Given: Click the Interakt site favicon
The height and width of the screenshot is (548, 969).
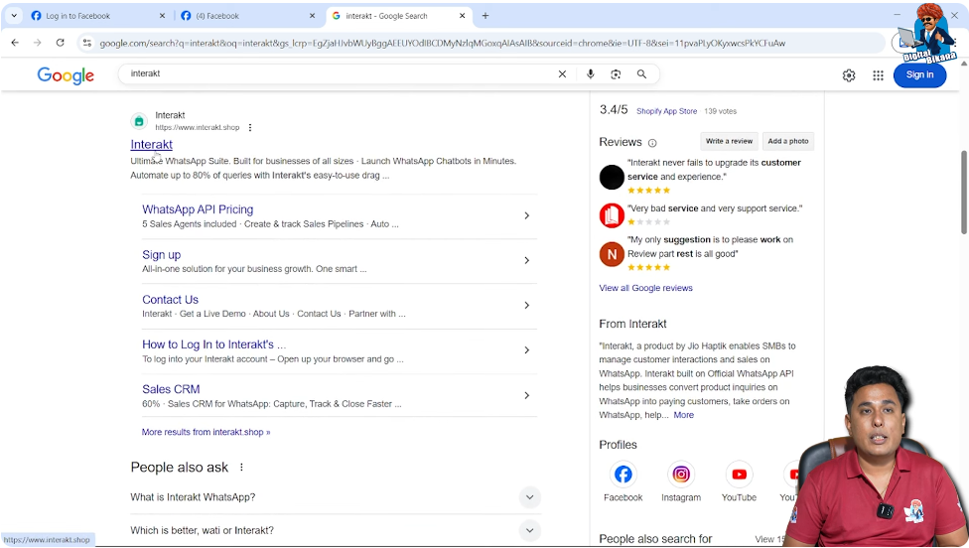Looking at the screenshot, I should (x=139, y=121).
